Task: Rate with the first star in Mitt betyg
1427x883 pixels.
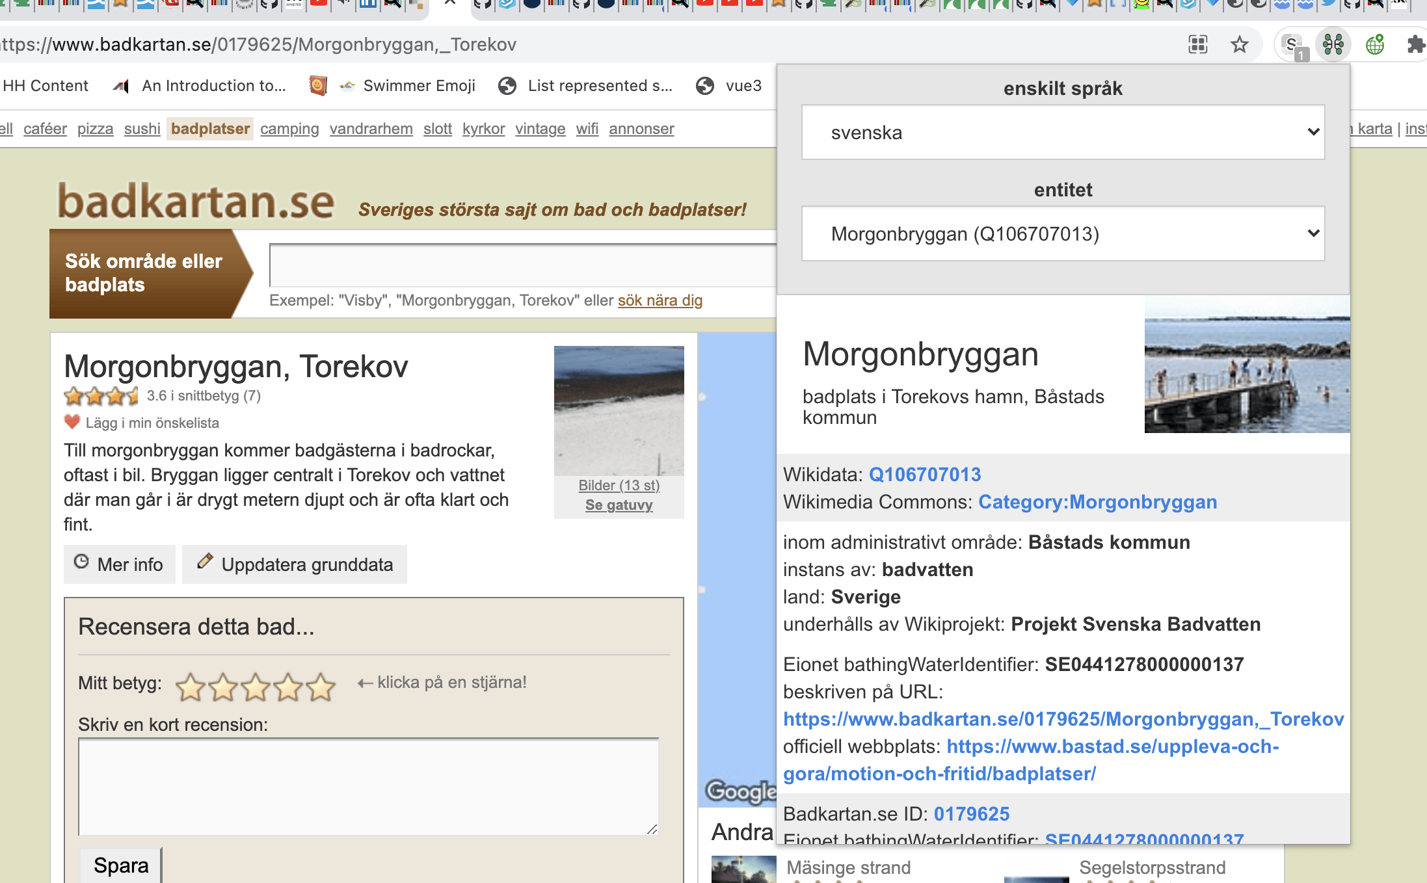Action: tap(191, 687)
